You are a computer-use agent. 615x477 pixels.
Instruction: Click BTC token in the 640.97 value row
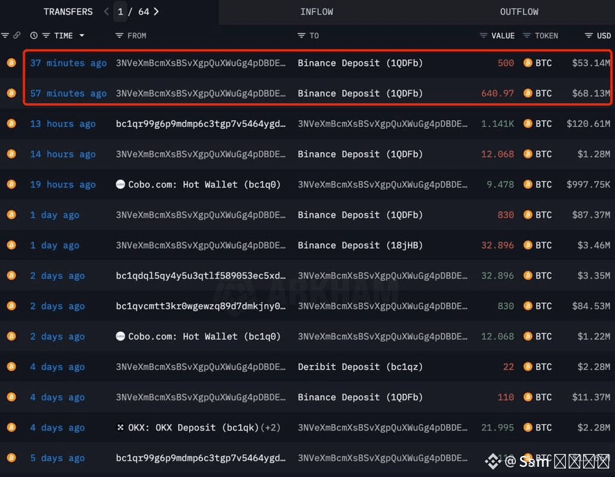(538, 93)
